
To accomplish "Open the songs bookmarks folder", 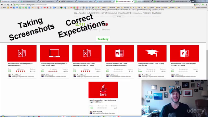I will click(x=164, y=7).
